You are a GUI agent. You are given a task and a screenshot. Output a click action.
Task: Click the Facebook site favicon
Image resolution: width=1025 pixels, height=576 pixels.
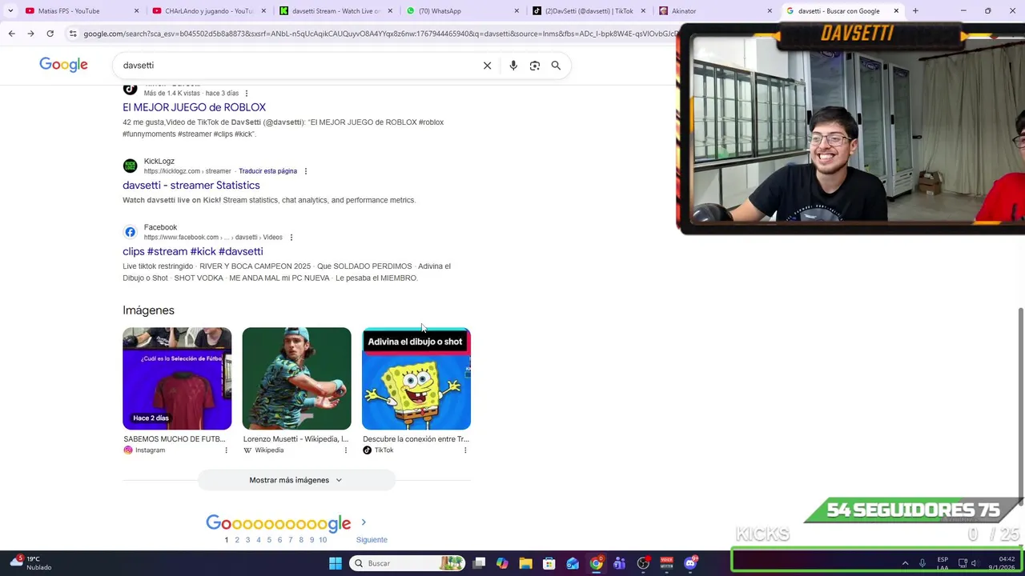[130, 232]
